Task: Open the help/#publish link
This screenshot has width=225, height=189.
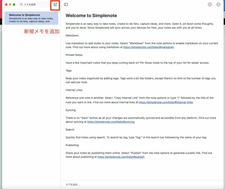Action: pyautogui.click(x=121, y=157)
